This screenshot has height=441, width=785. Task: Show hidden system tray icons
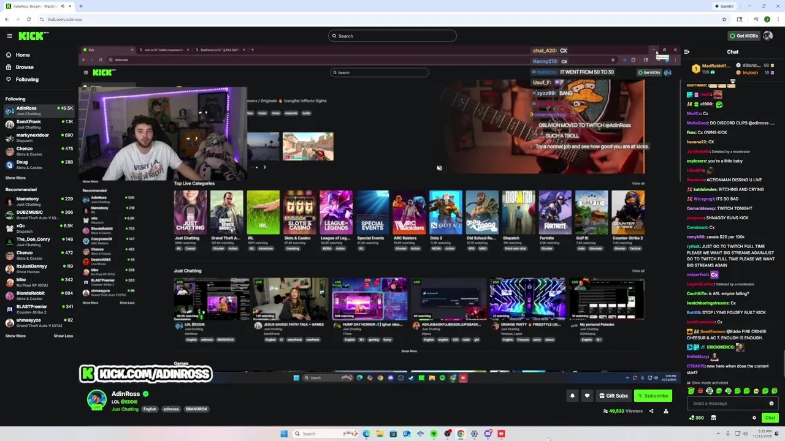click(x=718, y=434)
